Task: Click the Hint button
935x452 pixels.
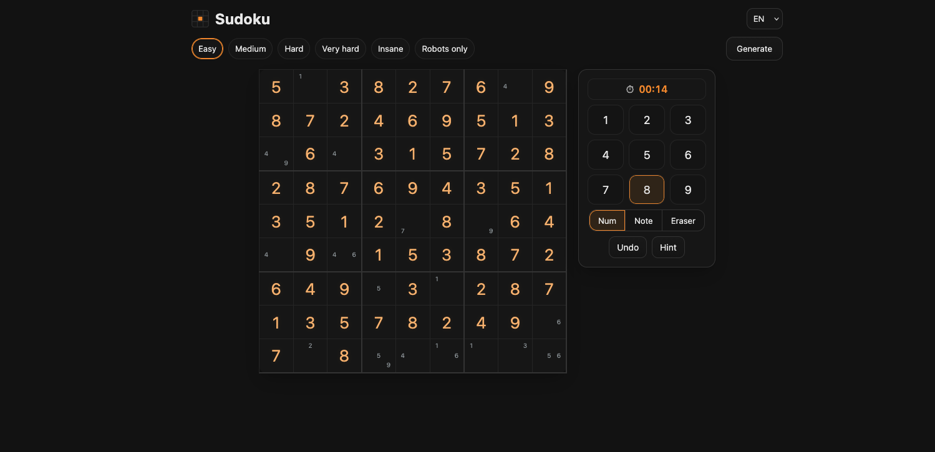Action: (x=668, y=248)
